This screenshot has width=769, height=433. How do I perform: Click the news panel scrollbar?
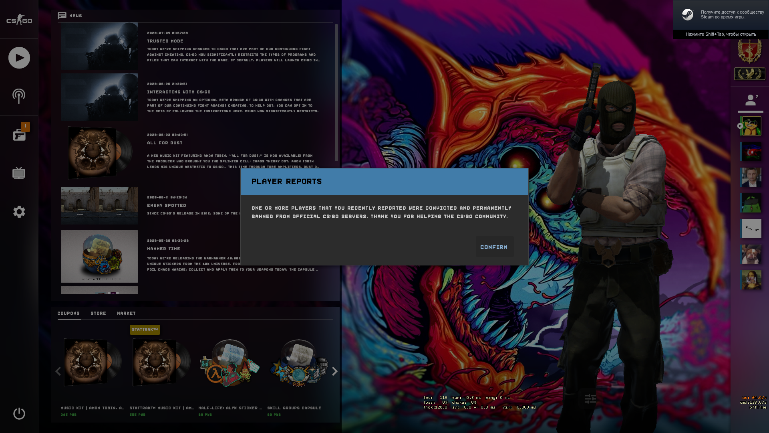[x=336, y=92]
